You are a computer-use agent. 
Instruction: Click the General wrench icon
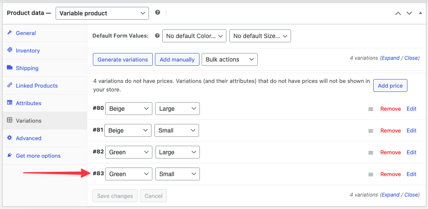pos(9,33)
